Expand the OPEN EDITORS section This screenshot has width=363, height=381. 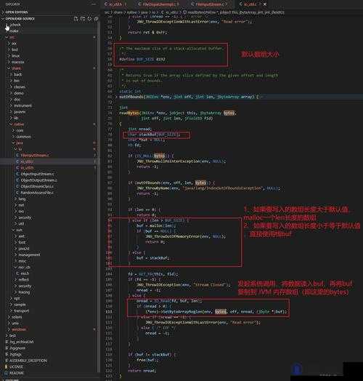tap(15, 12)
